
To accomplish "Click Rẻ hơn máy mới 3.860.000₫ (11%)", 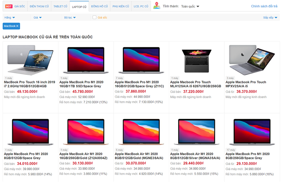I will click(83, 174).
